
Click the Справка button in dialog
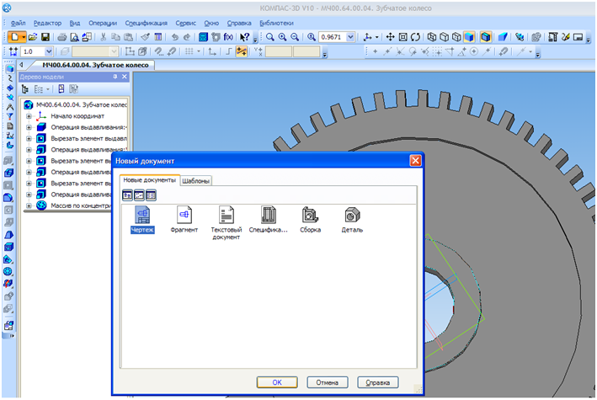[378, 382]
